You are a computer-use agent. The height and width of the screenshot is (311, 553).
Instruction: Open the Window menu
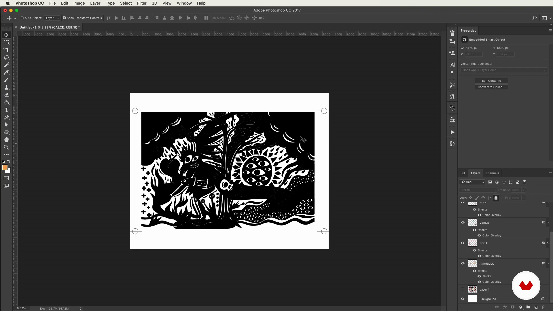[184, 3]
